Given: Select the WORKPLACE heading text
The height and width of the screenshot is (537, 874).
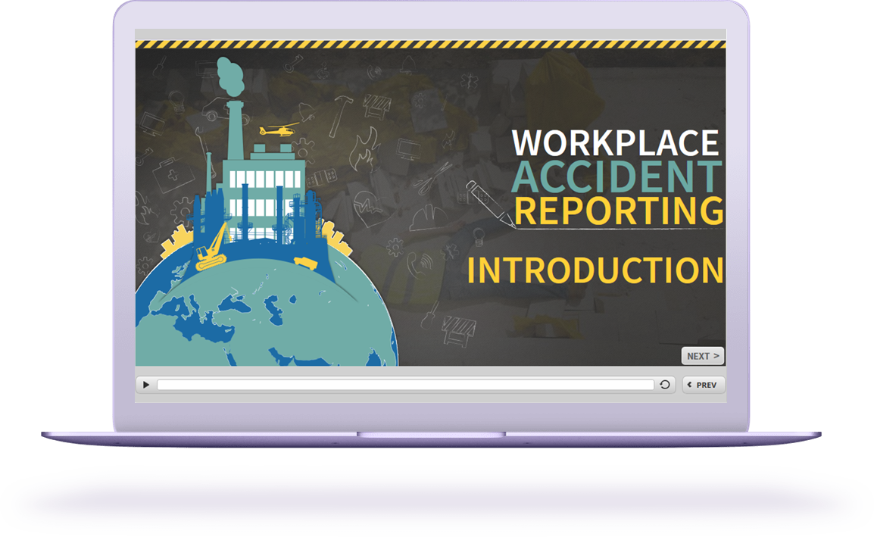Looking at the screenshot, I should (x=616, y=141).
